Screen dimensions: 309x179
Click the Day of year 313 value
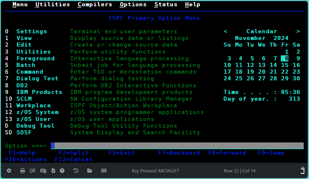click(x=294, y=99)
